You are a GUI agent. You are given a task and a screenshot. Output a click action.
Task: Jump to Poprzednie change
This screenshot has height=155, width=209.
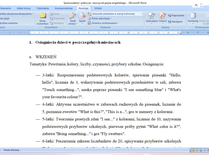(x=176, y=15)
